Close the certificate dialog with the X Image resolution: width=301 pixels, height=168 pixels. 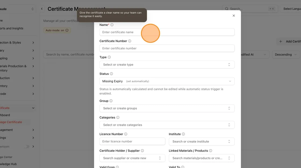coord(234,16)
